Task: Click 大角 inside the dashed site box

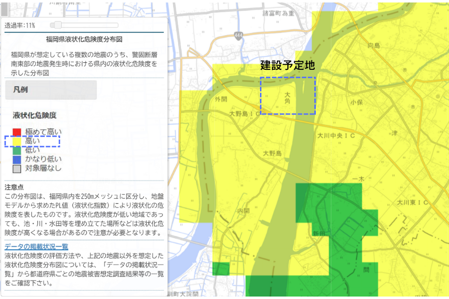Action: [x=287, y=97]
